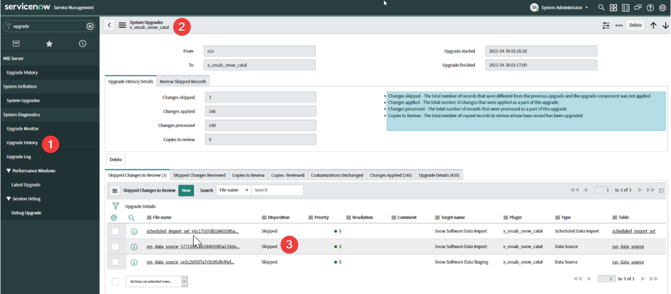Select the sys_data_source_ce1c row checkbox

(115, 262)
